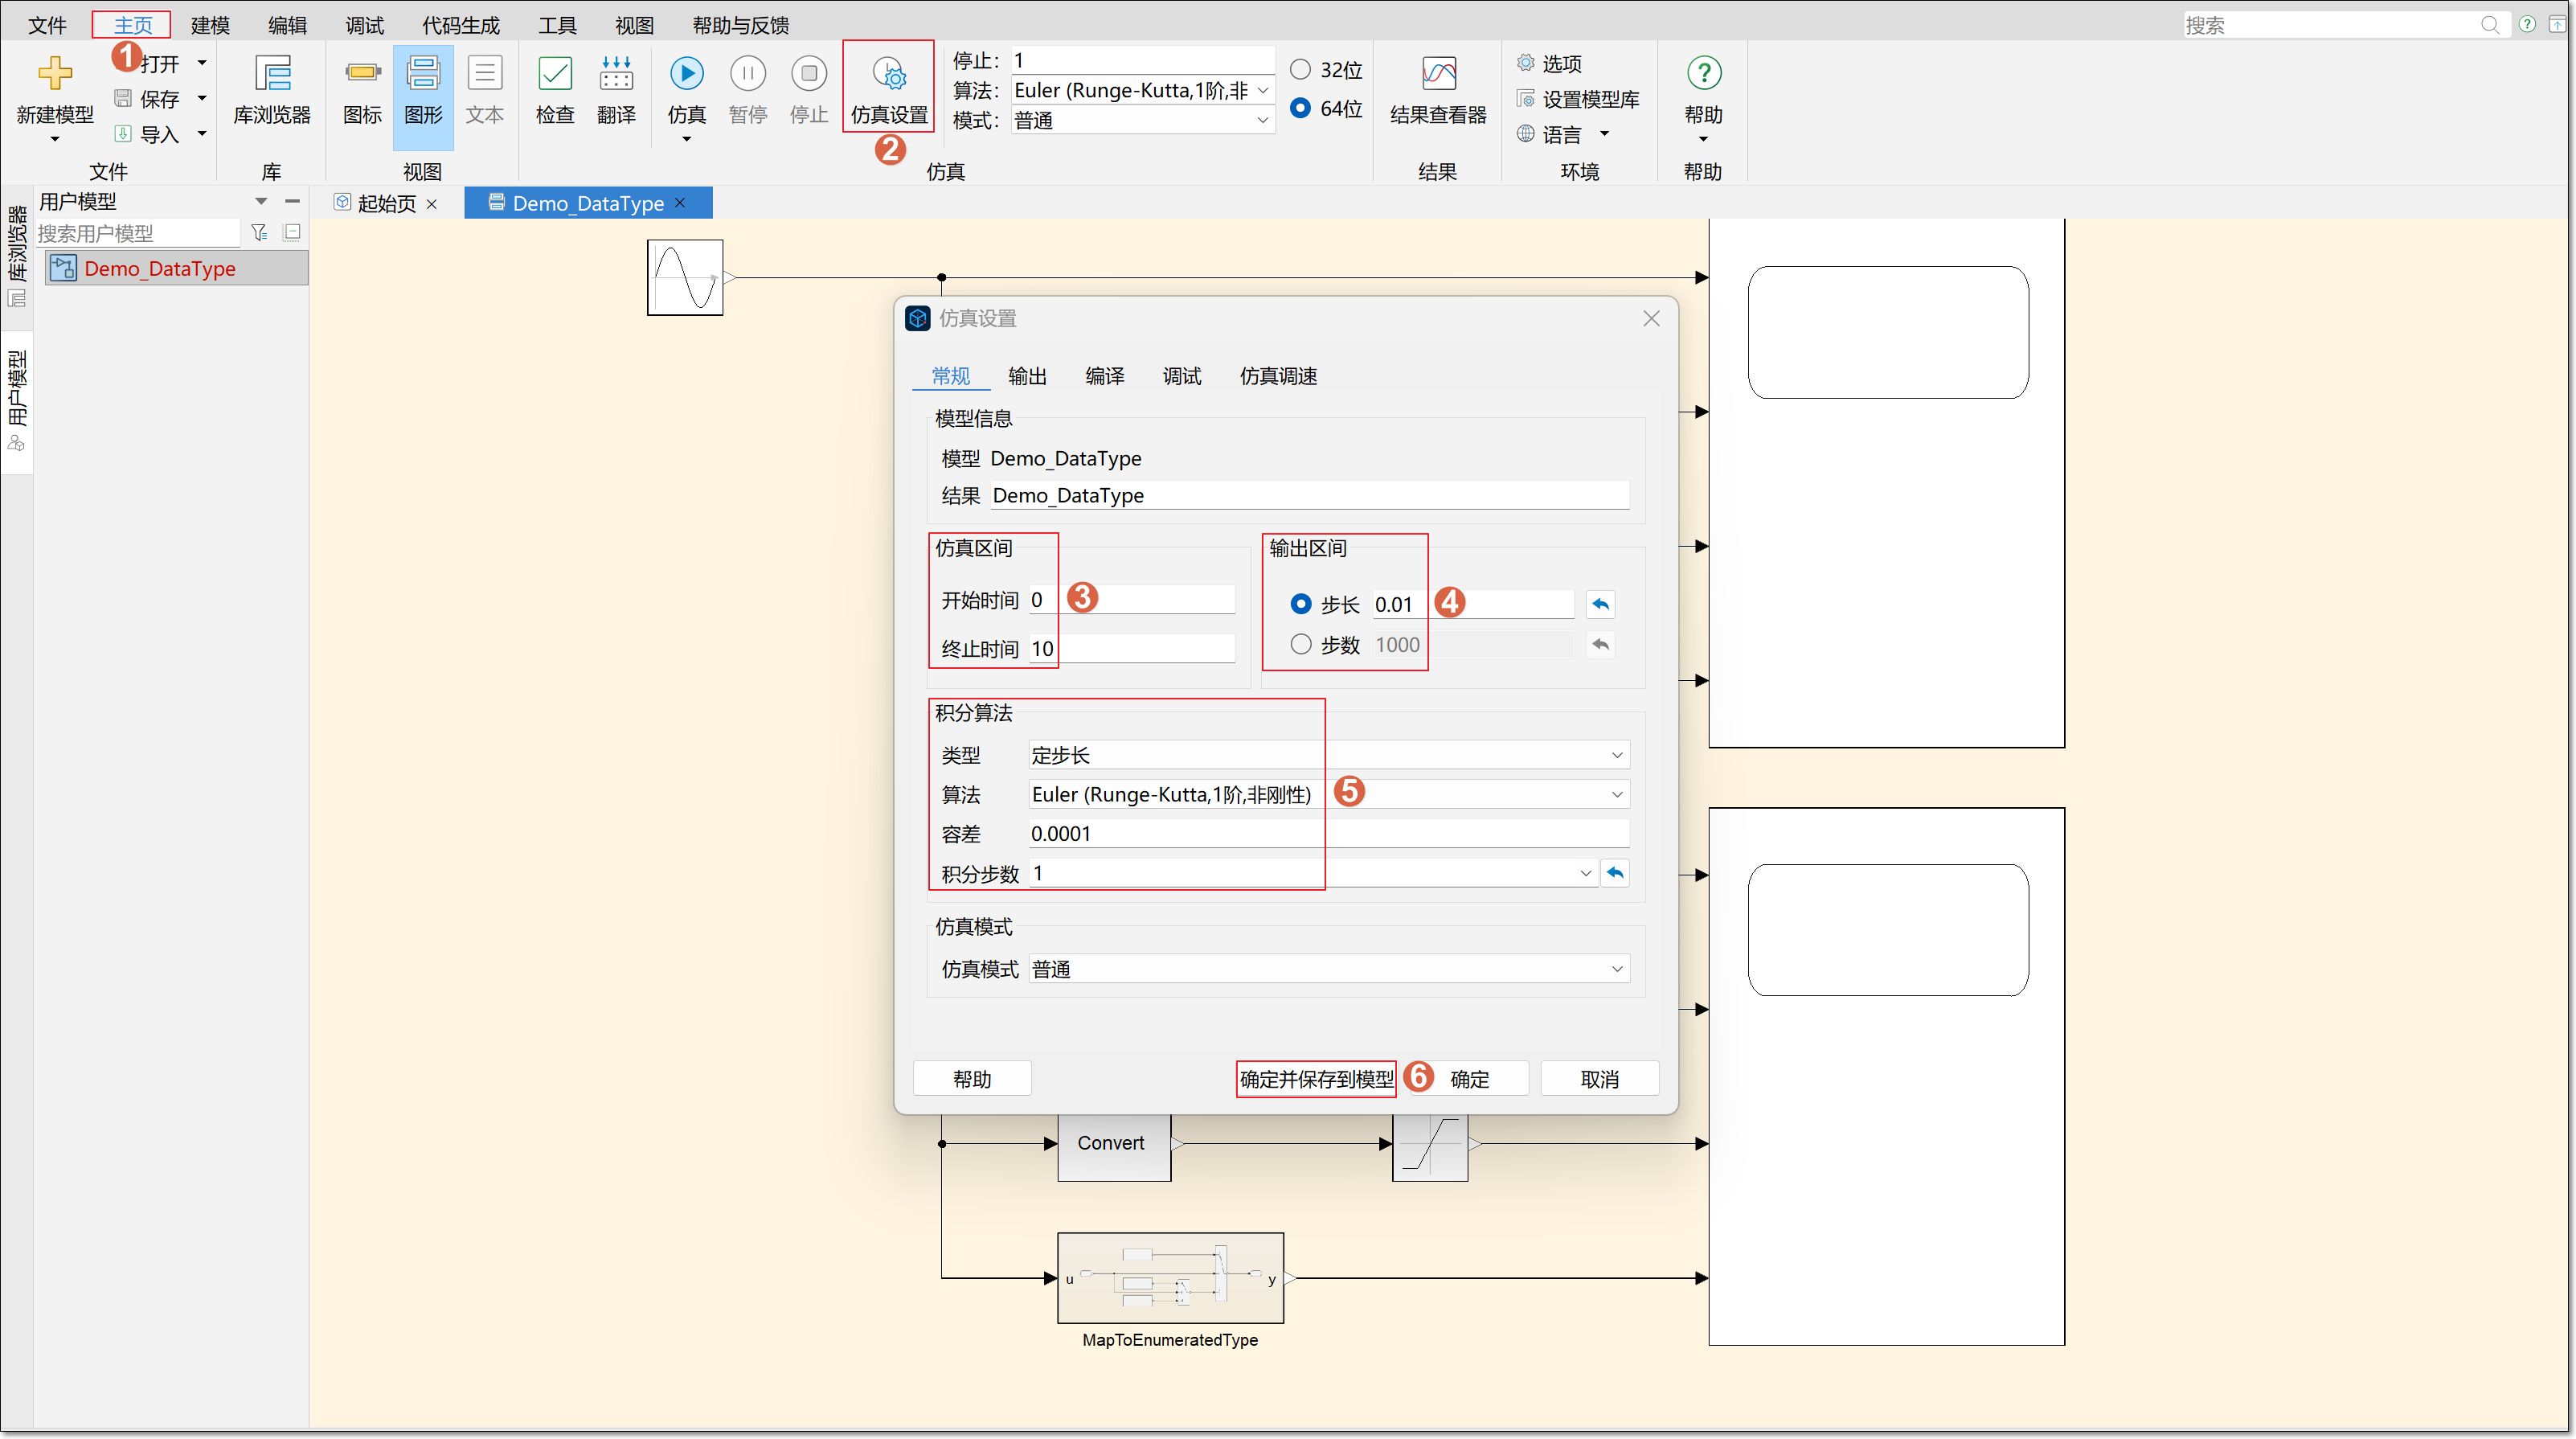Select the 32位 radio button

pyautogui.click(x=1300, y=69)
